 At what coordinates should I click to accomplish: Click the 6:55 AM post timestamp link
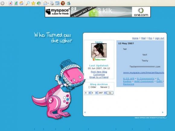tap(129, 79)
